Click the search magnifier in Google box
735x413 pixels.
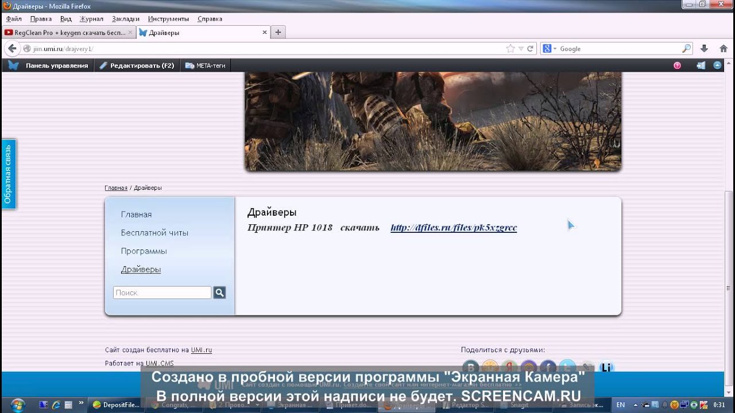point(686,49)
